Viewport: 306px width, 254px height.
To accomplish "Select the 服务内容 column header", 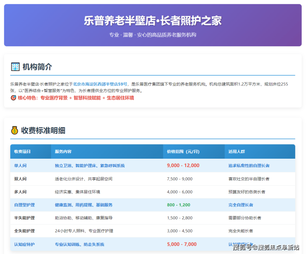I will (63, 152).
